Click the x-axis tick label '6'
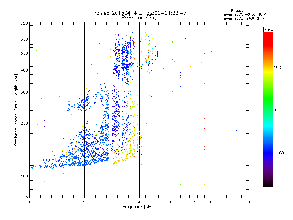The width and height of the screenshot is (293, 220). tap(171, 202)
